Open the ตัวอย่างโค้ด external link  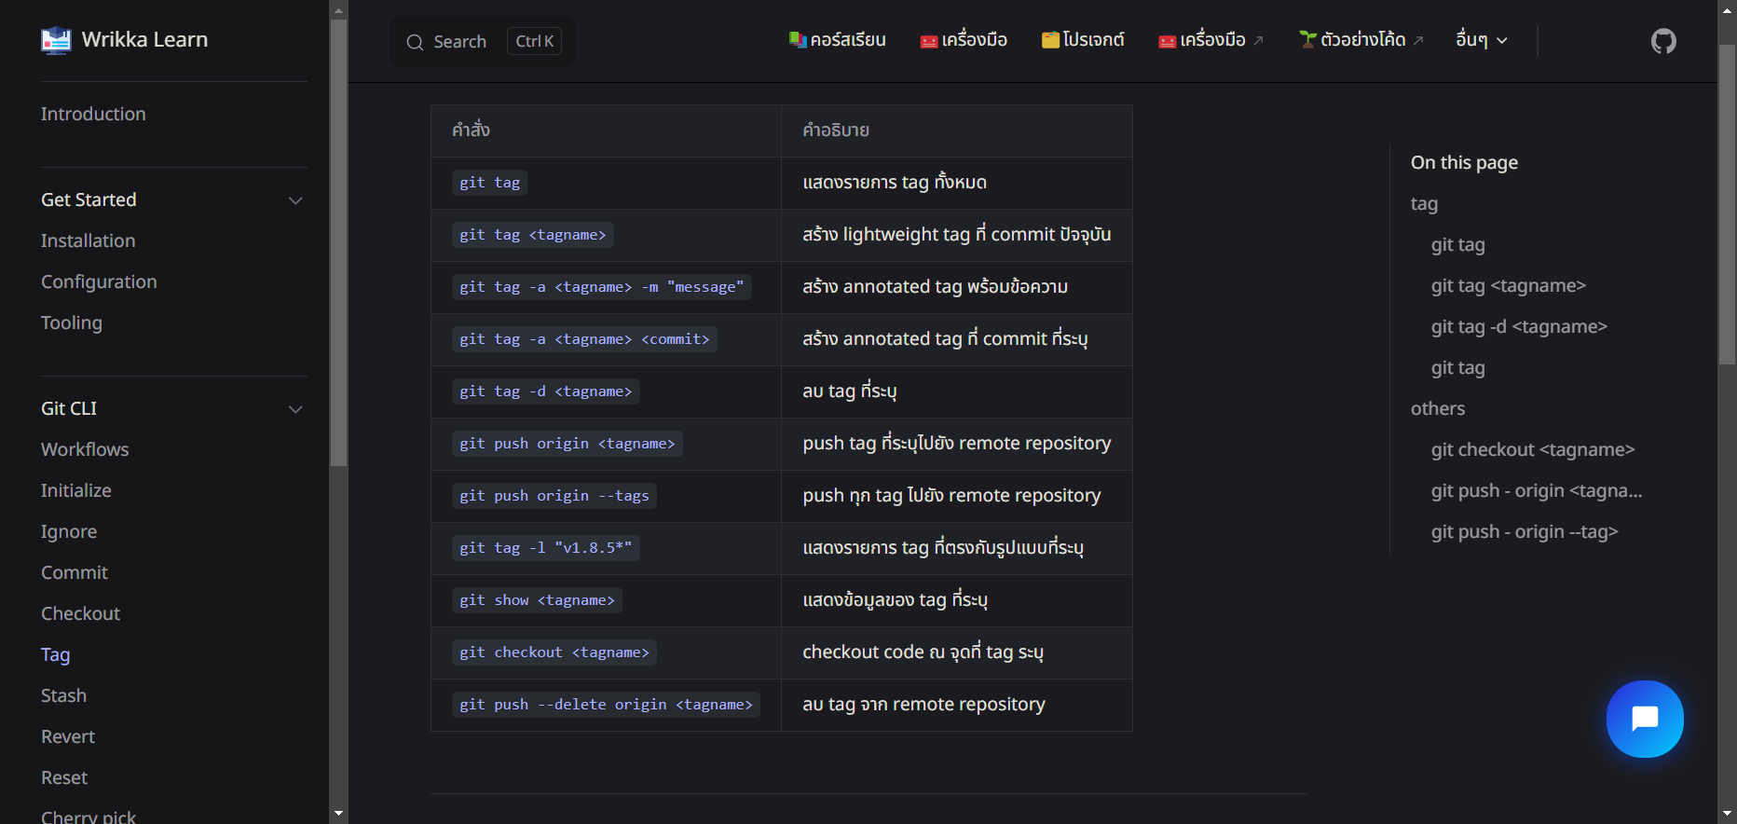coord(1361,40)
